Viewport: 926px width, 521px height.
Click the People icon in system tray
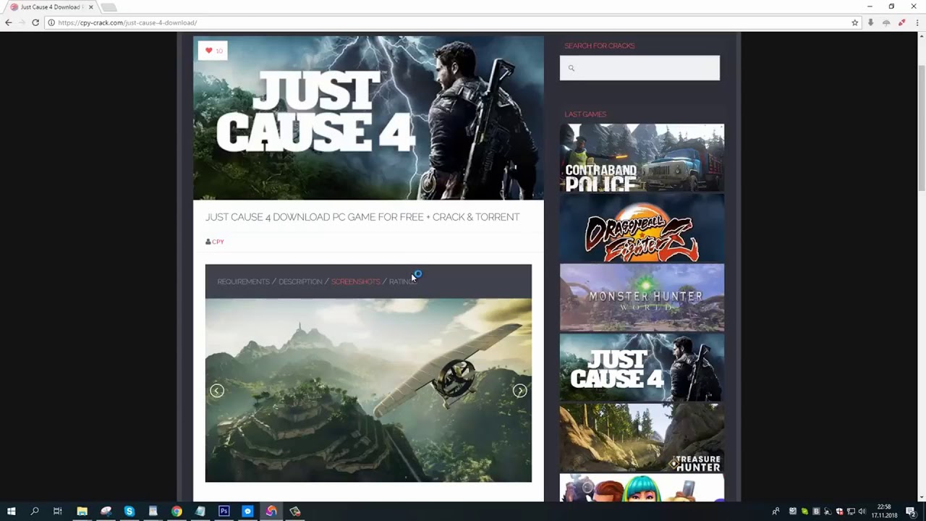pyautogui.click(x=776, y=512)
